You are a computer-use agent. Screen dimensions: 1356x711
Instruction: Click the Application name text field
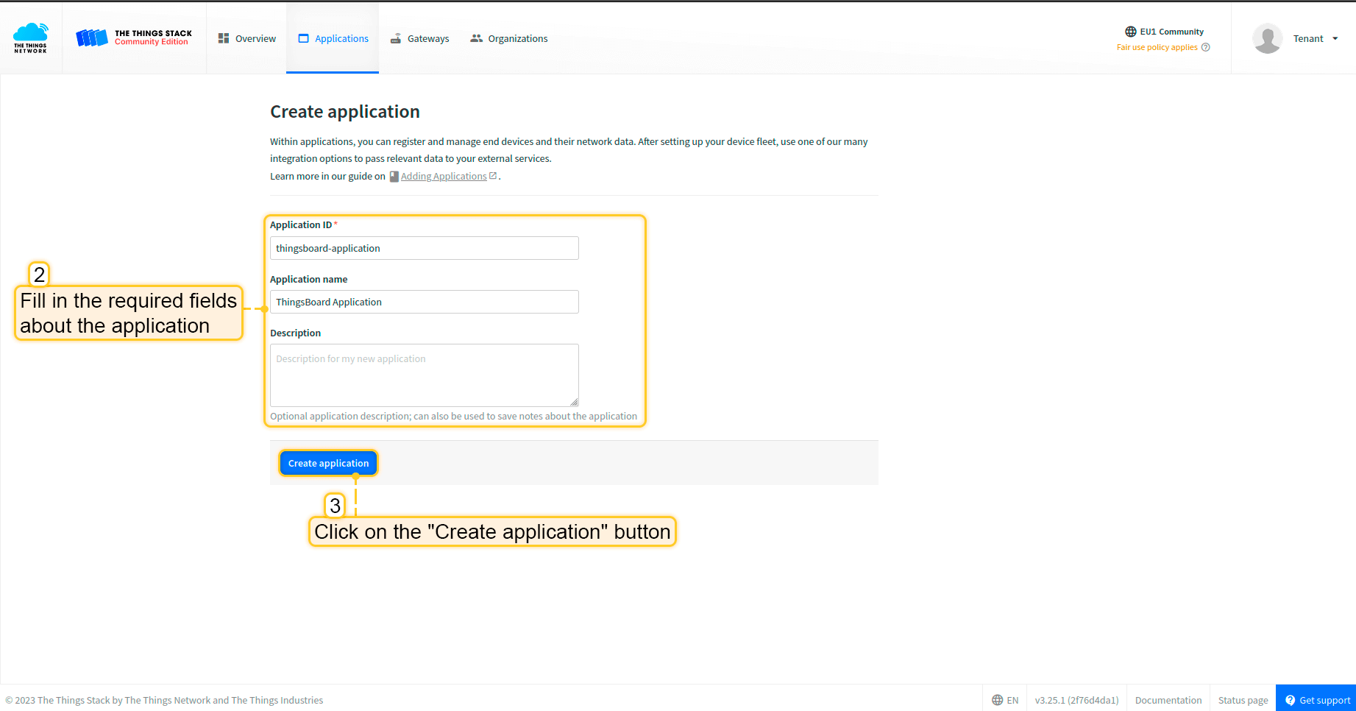click(424, 302)
